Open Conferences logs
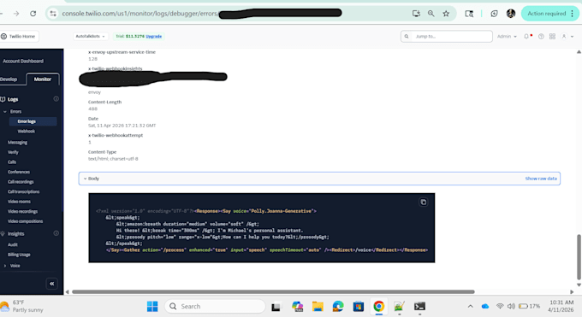 click(x=19, y=172)
